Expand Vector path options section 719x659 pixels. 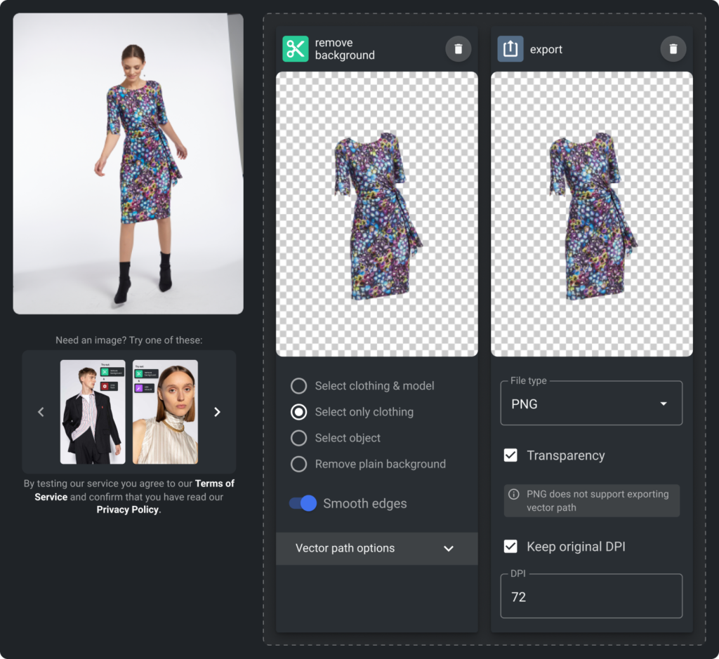pos(377,548)
